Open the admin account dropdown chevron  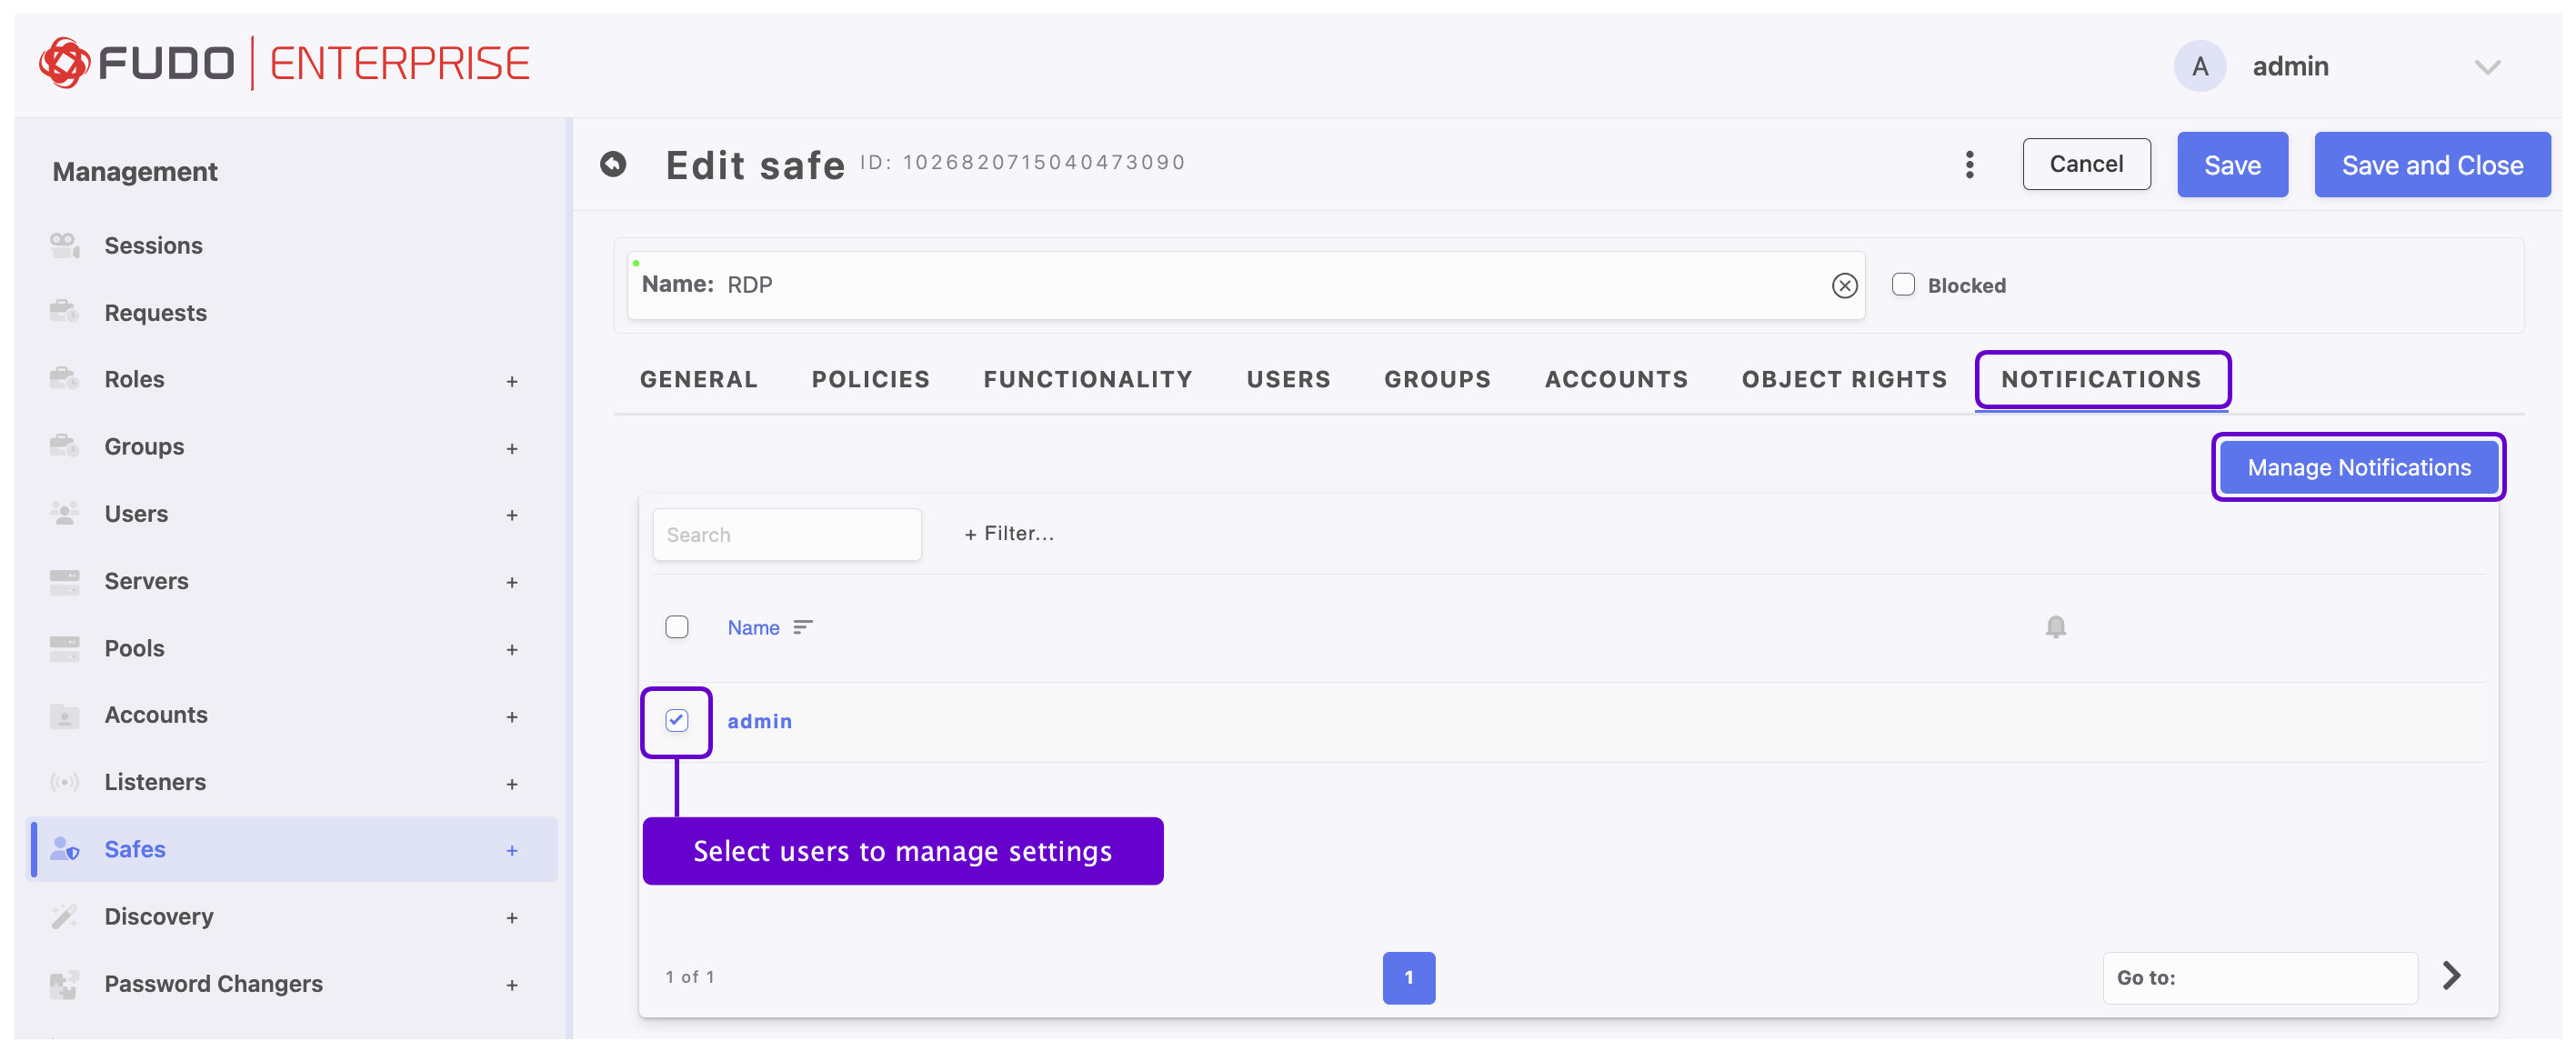pos(2487,67)
